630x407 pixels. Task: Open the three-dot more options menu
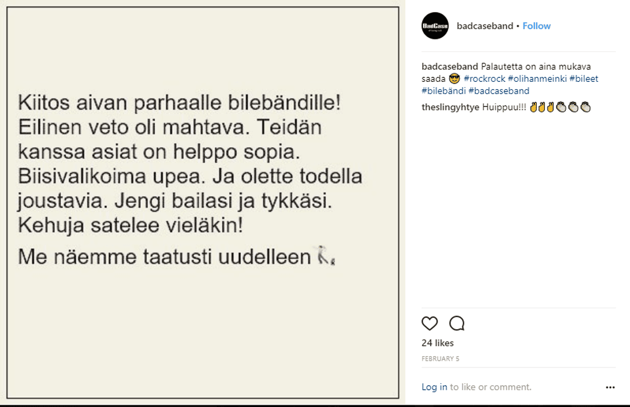point(610,388)
